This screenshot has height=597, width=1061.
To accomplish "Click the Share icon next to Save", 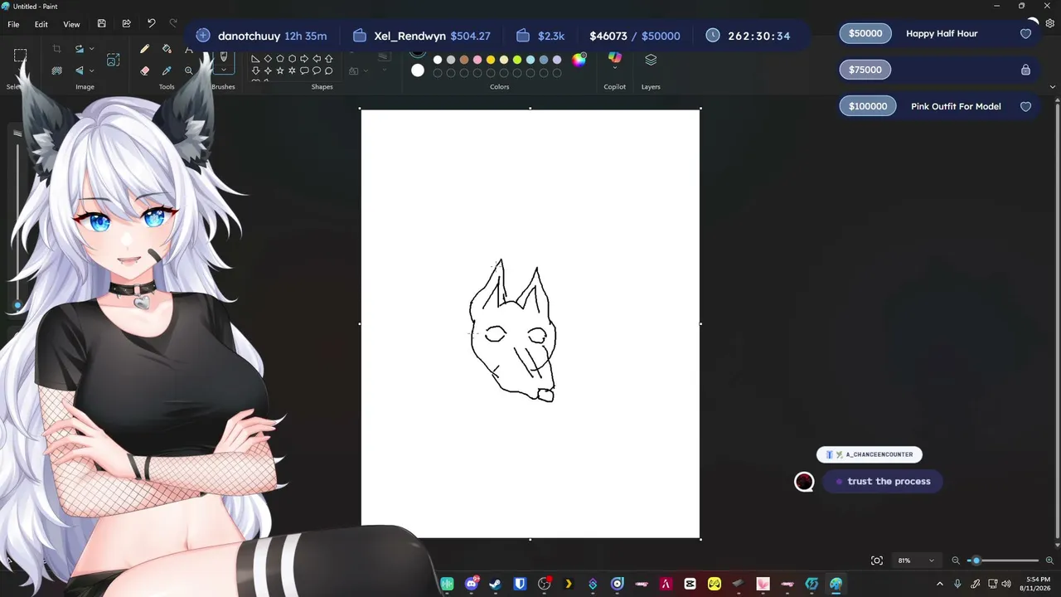I will [x=126, y=24].
